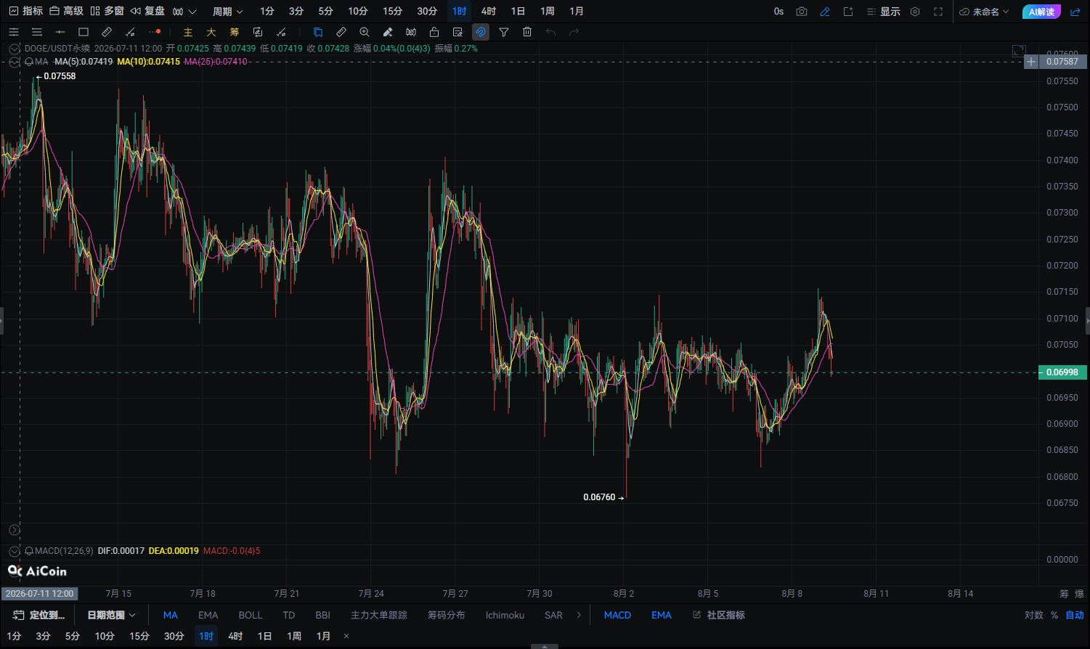Click the 筹 icon in the drawing toolbar
Screen dimensions: 1090x649
click(235, 32)
